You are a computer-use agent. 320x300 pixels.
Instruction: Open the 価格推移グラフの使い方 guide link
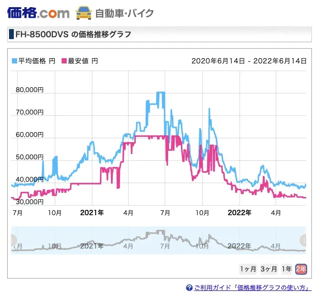click(253, 288)
